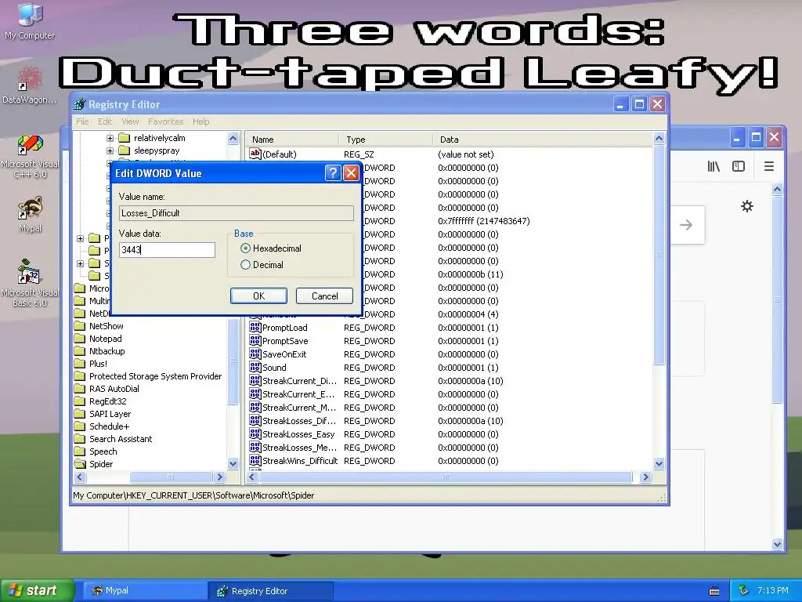Select the SAPI Layer tree key
The width and height of the screenshot is (802, 602).
click(110, 414)
